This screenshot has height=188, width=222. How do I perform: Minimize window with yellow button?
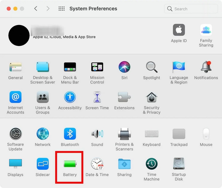(15, 9)
